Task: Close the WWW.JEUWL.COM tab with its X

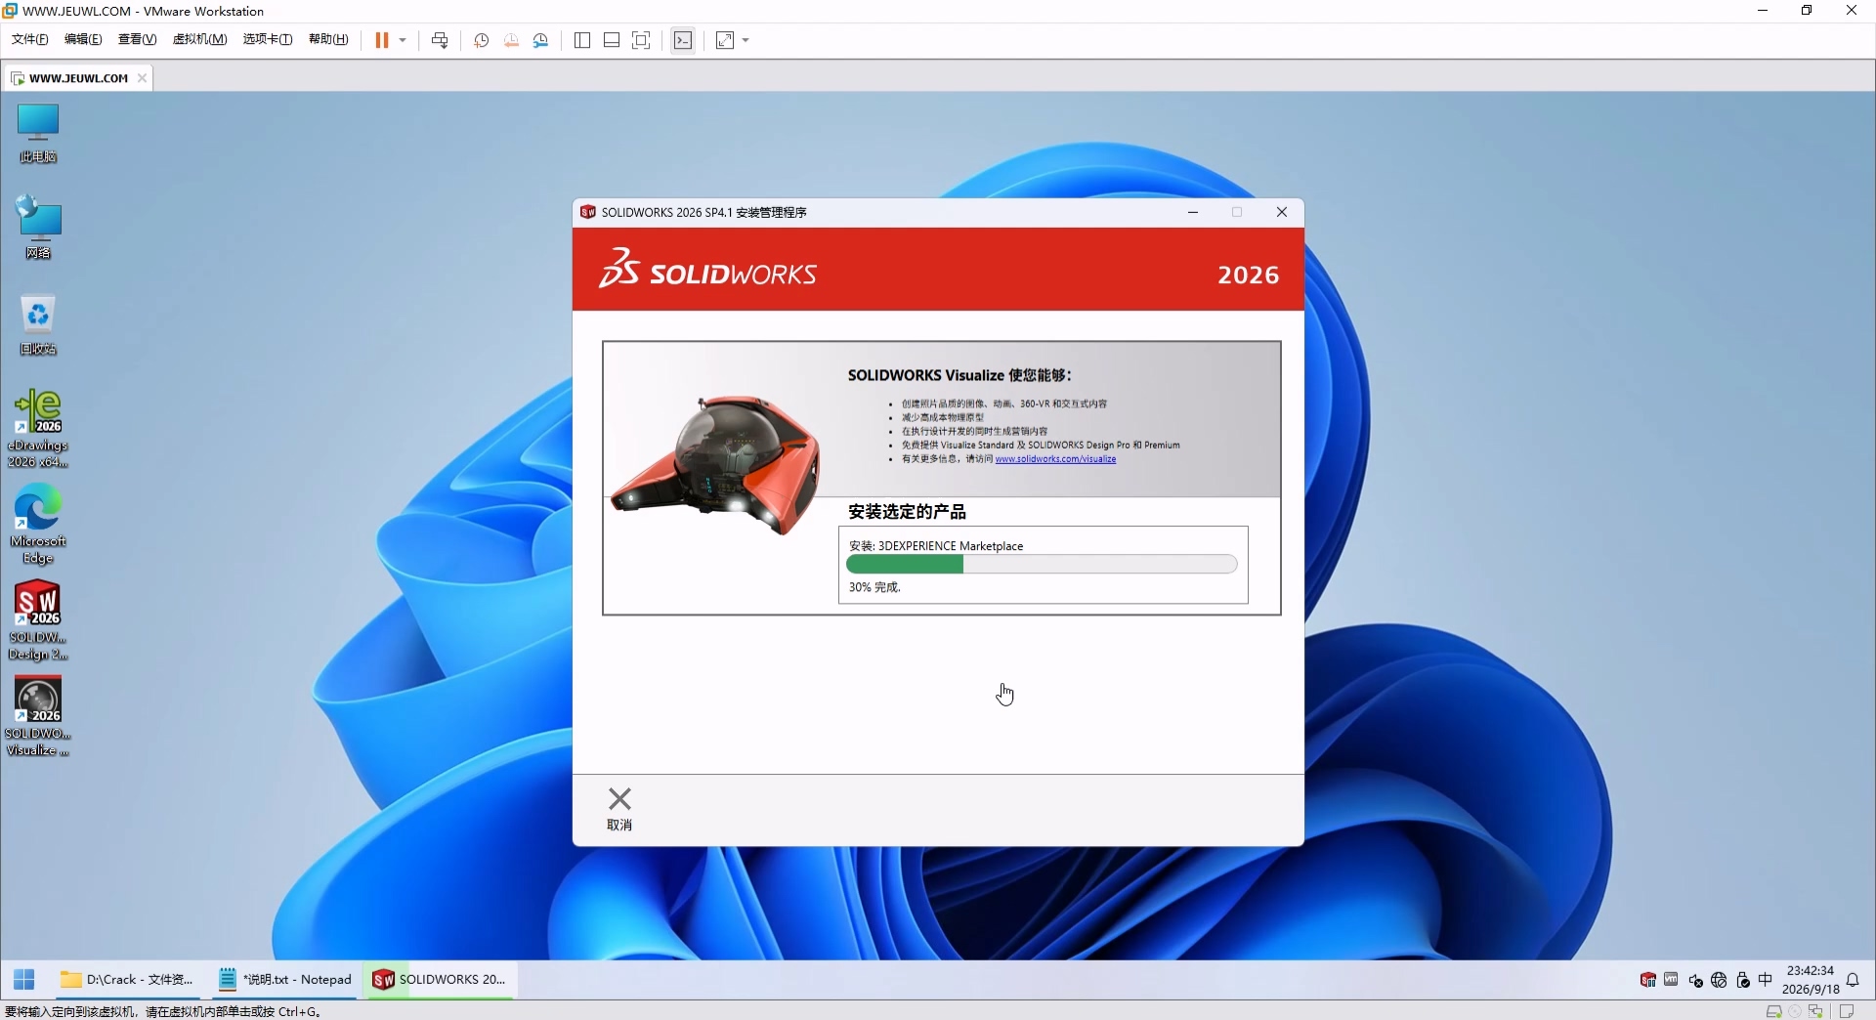Action: pos(142,78)
